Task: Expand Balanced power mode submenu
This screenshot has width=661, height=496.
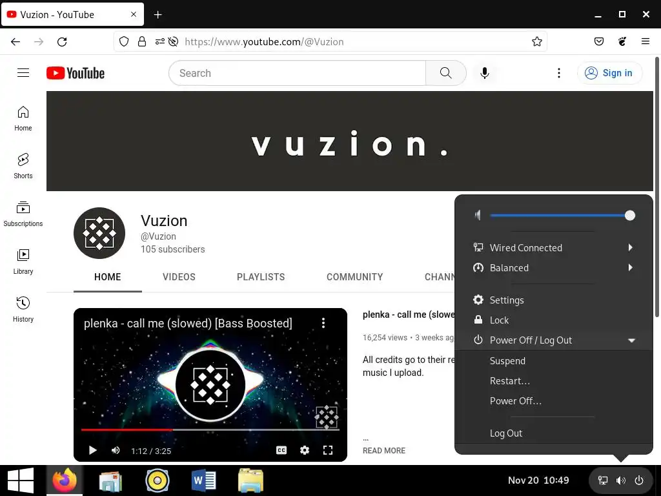Action: (553, 268)
